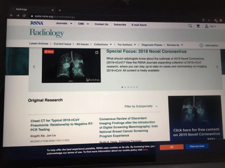Bookmark page with the star icon
This screenshot has width=225, height=168.
click(209, 20)
